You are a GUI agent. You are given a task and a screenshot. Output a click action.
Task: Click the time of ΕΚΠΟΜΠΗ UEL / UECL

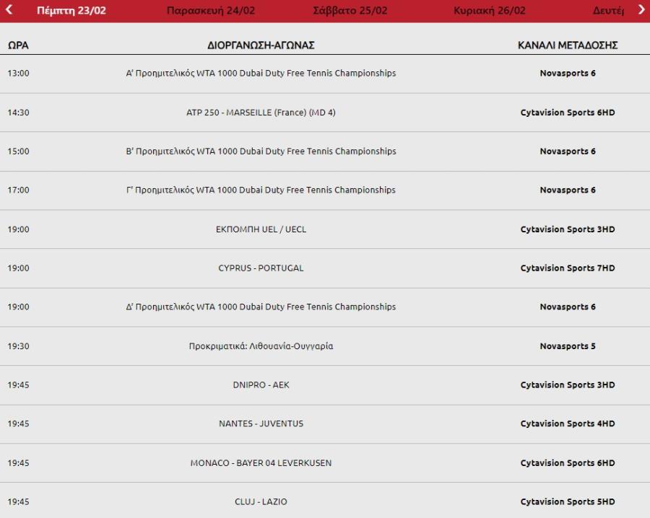pyautogui.click(x=18, y=229)
